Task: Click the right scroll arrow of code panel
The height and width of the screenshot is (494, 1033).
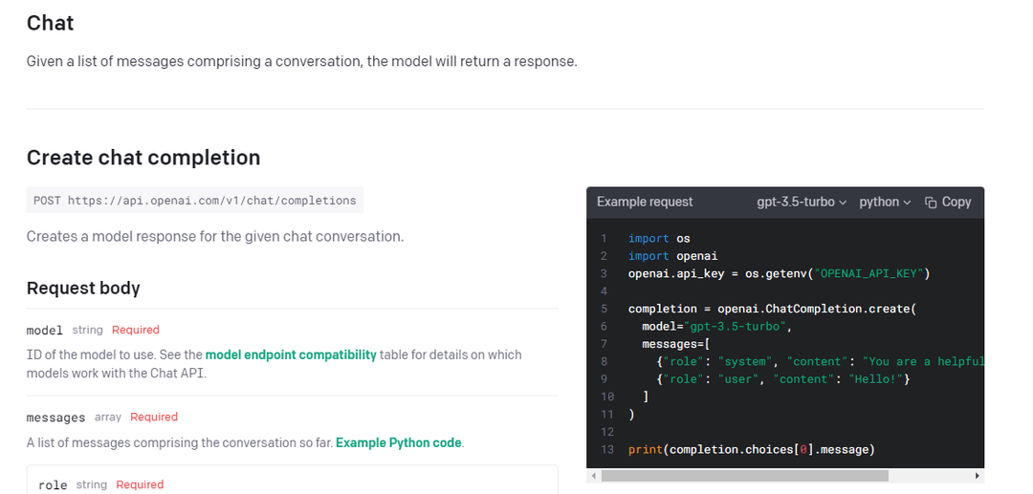Action: [x=977, y=476]
